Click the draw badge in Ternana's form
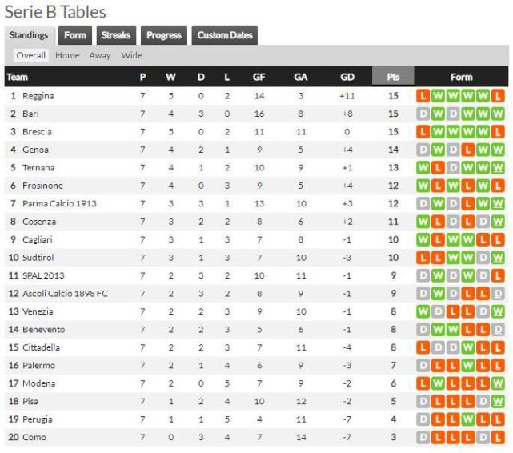This screenshot has height=453, width=513. (x=454, y=168)
